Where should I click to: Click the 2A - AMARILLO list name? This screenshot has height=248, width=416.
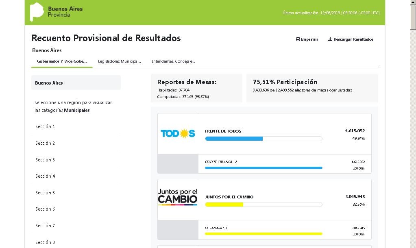tap(216, 228)
